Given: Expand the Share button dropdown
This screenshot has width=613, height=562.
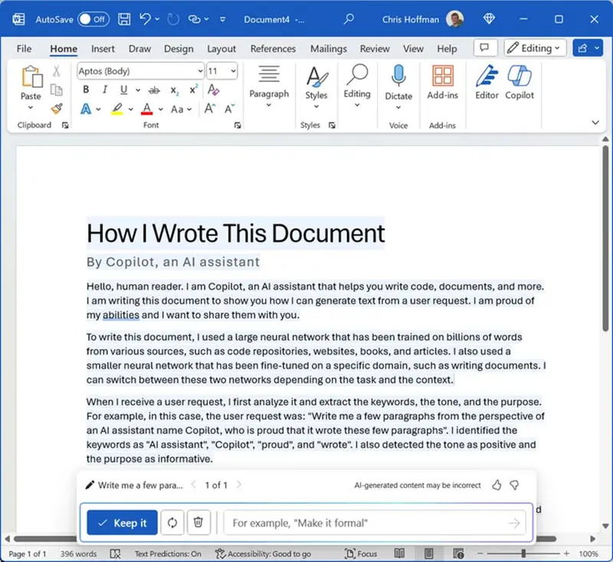Looking at the screenshot, I should [x=597, y=48].
